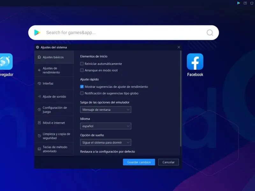Enable Arranque en modo root checkbox
Screen dimensions: 255x191
coord(82,70)
